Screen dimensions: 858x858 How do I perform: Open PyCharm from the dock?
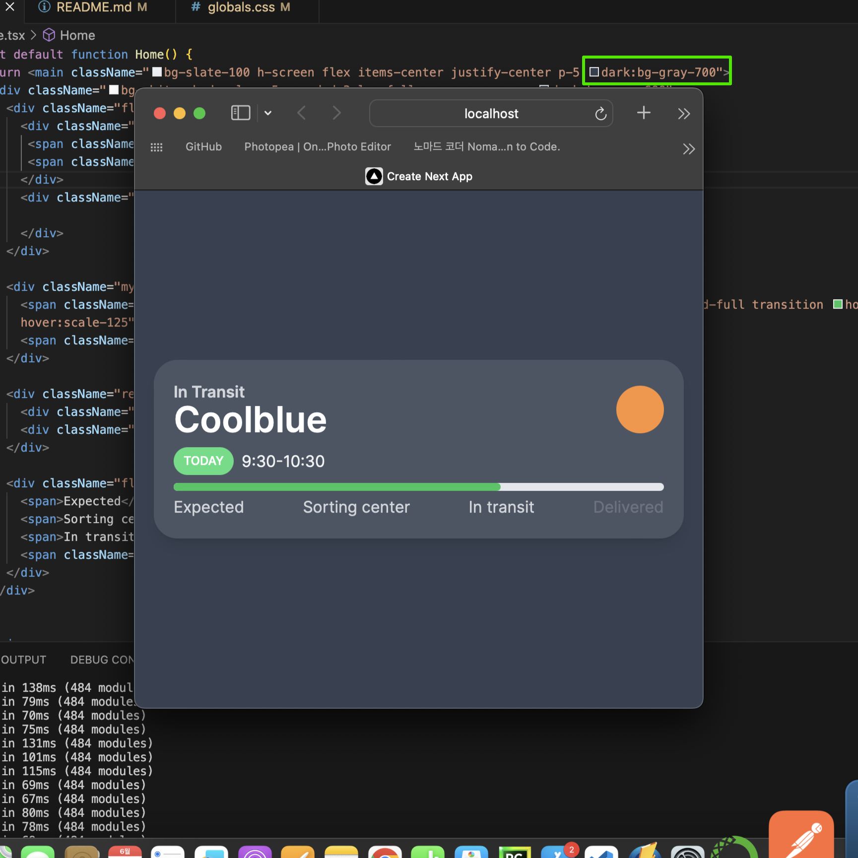(515, 853)
